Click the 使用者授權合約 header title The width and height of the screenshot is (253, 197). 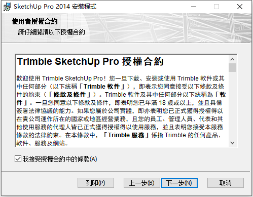(34, 21)
